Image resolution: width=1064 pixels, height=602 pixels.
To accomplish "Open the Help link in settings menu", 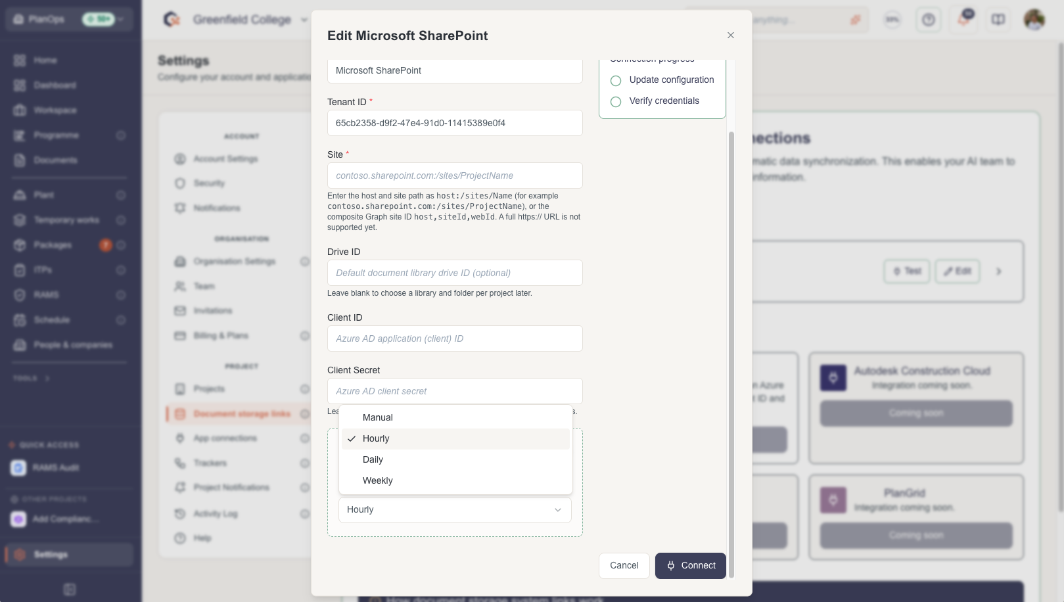I will pyautogui.click(x=202, y=538).
